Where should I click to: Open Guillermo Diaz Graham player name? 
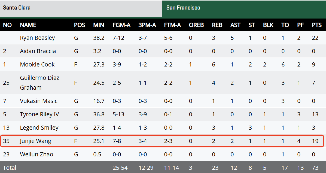point(39,83)
